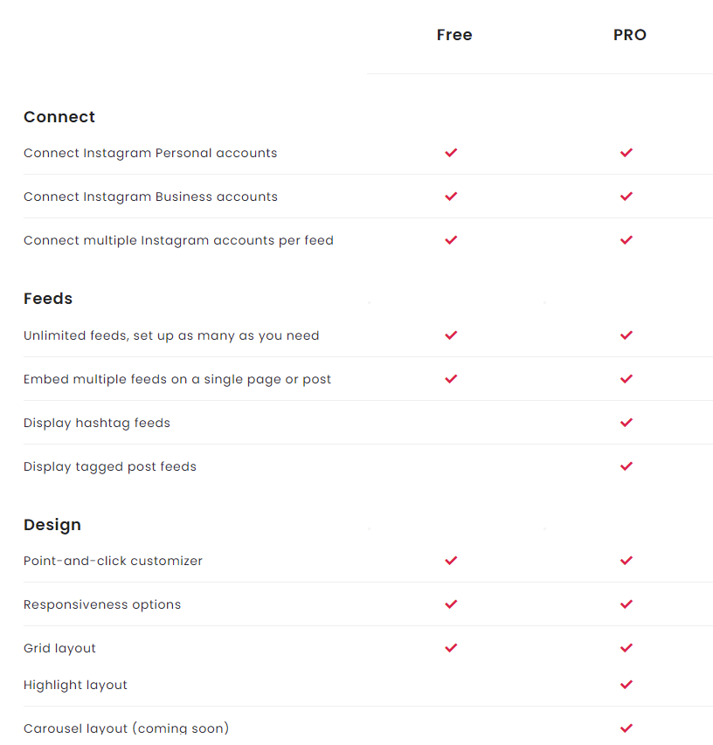713x745 pixels.
Task: Click Free checkmark for Responsiveness options
Action: (451, 604)
